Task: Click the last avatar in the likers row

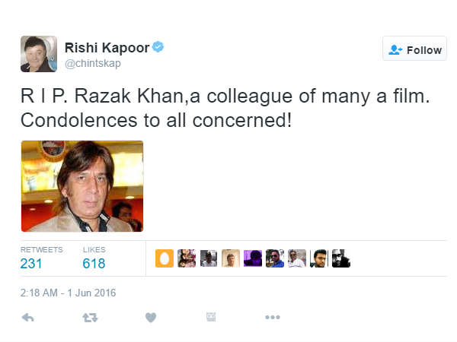Action: tap(341, 258)
